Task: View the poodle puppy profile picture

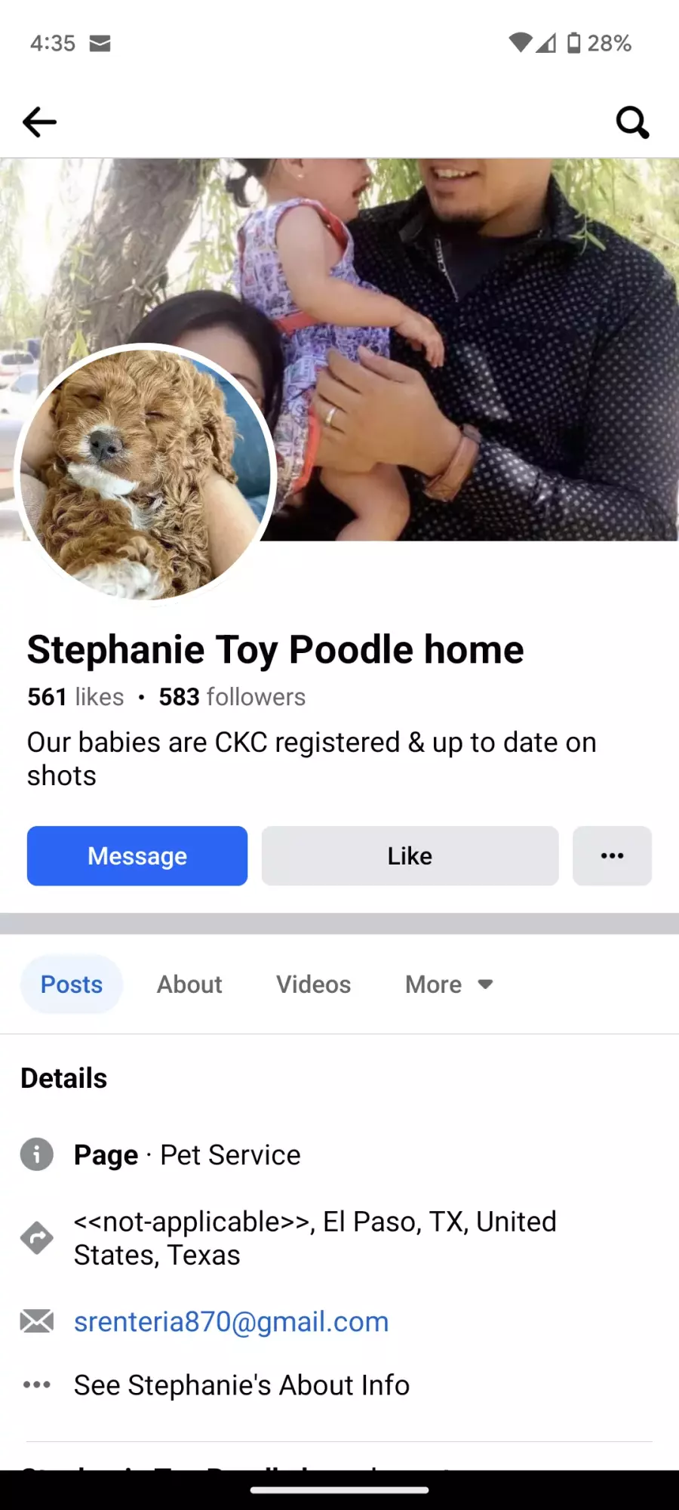Action: point(146,474)
